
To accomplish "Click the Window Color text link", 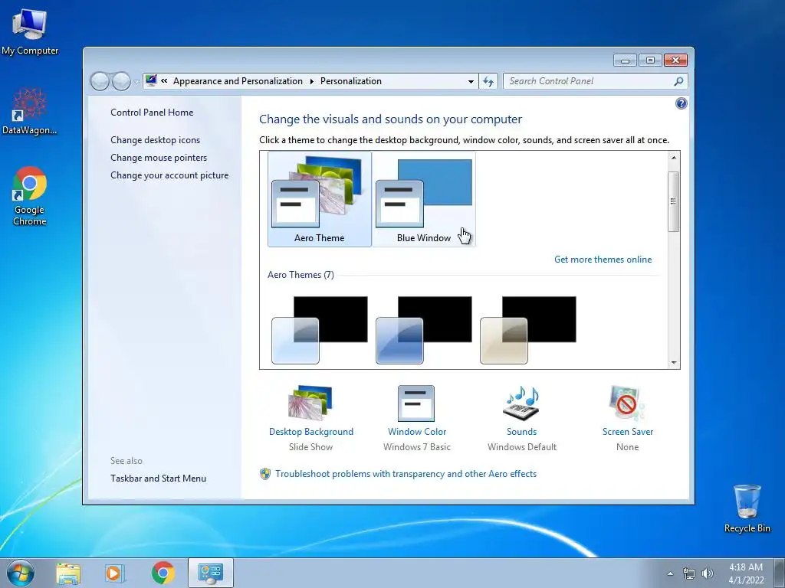I will click(x=417, y=432).
